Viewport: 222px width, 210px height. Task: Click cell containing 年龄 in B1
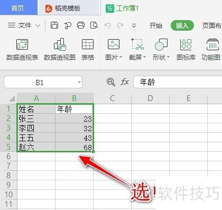[75, 109]
